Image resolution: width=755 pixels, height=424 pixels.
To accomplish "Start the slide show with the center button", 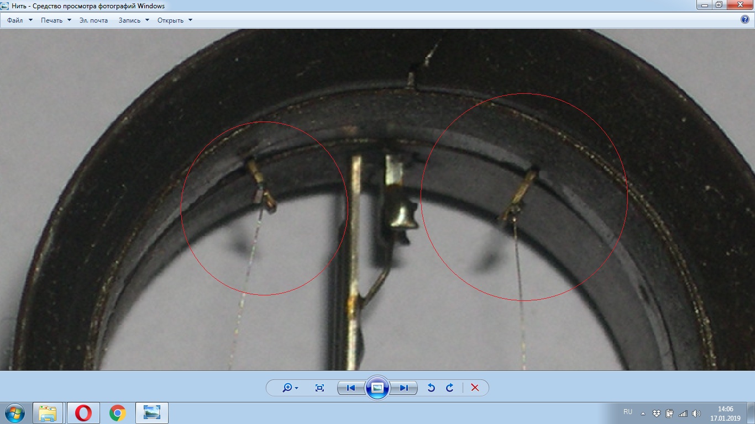I will pos(377,388).
